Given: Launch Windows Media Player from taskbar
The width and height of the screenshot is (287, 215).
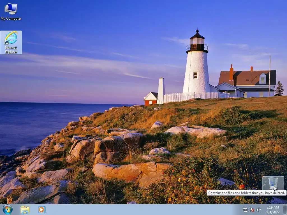Looking at the screenshot, I should click(x=42, y=210).
